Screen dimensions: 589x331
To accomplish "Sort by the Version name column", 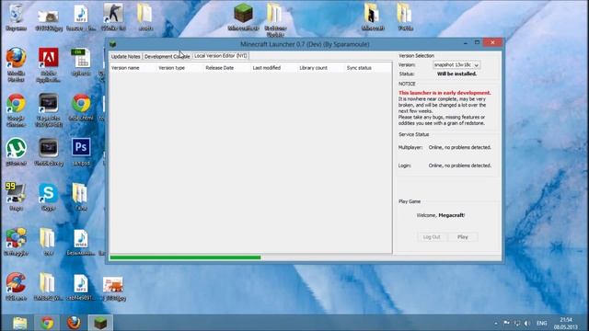I will pos(133,68).
